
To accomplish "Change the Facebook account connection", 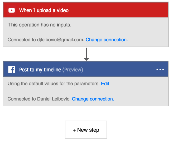I will click(93, 99).
